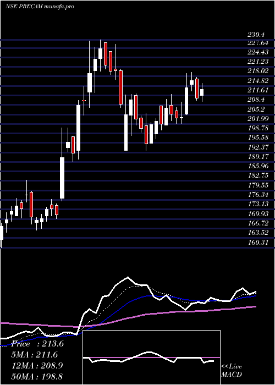Click the 189.17 price label
This screenshot has width=275, height=385.
click(258, 157)
